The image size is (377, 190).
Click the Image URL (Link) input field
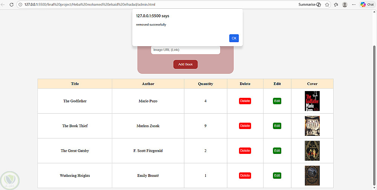(185, 50)
